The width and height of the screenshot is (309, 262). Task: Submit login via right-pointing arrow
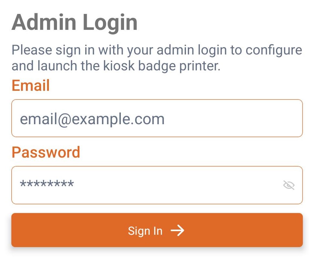177,231
